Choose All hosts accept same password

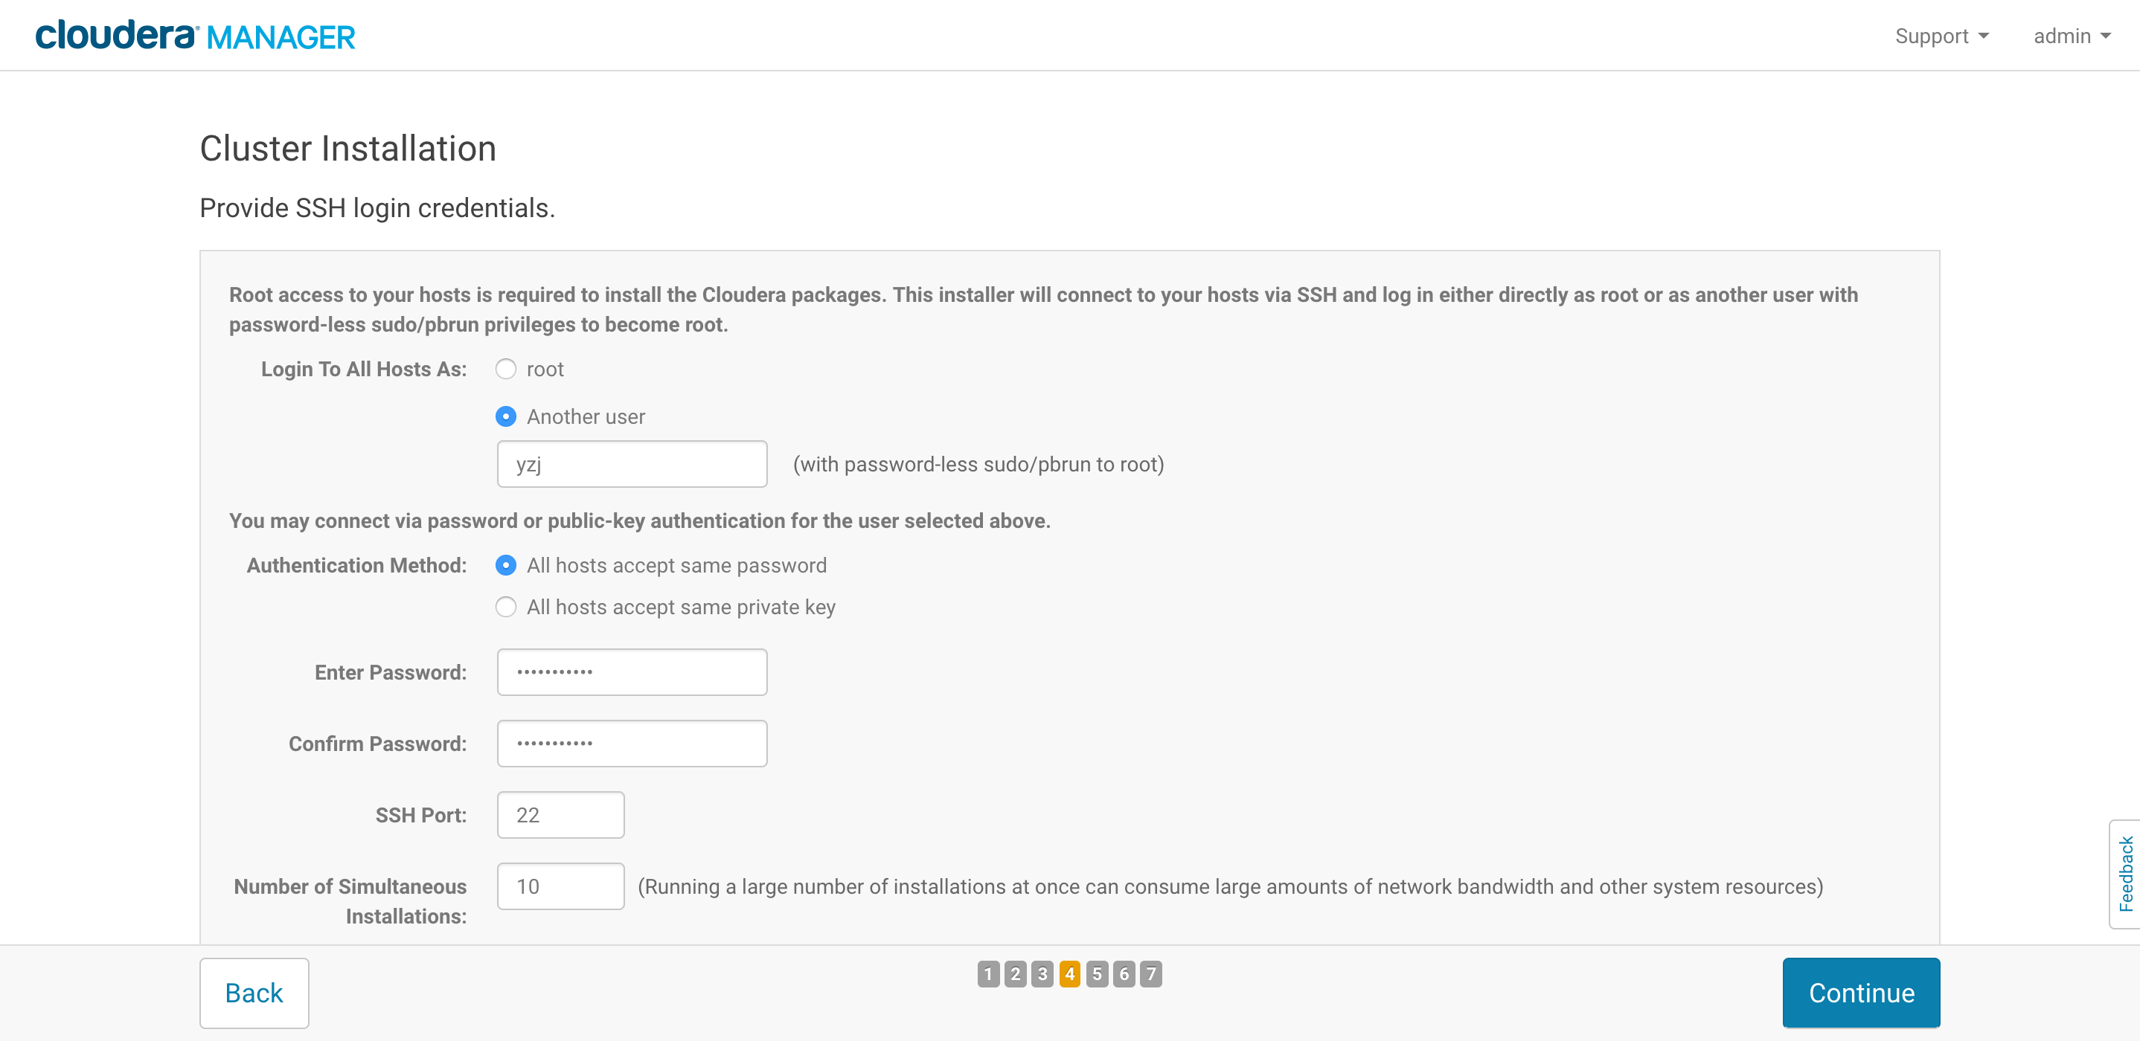click(x=506, y=564)
